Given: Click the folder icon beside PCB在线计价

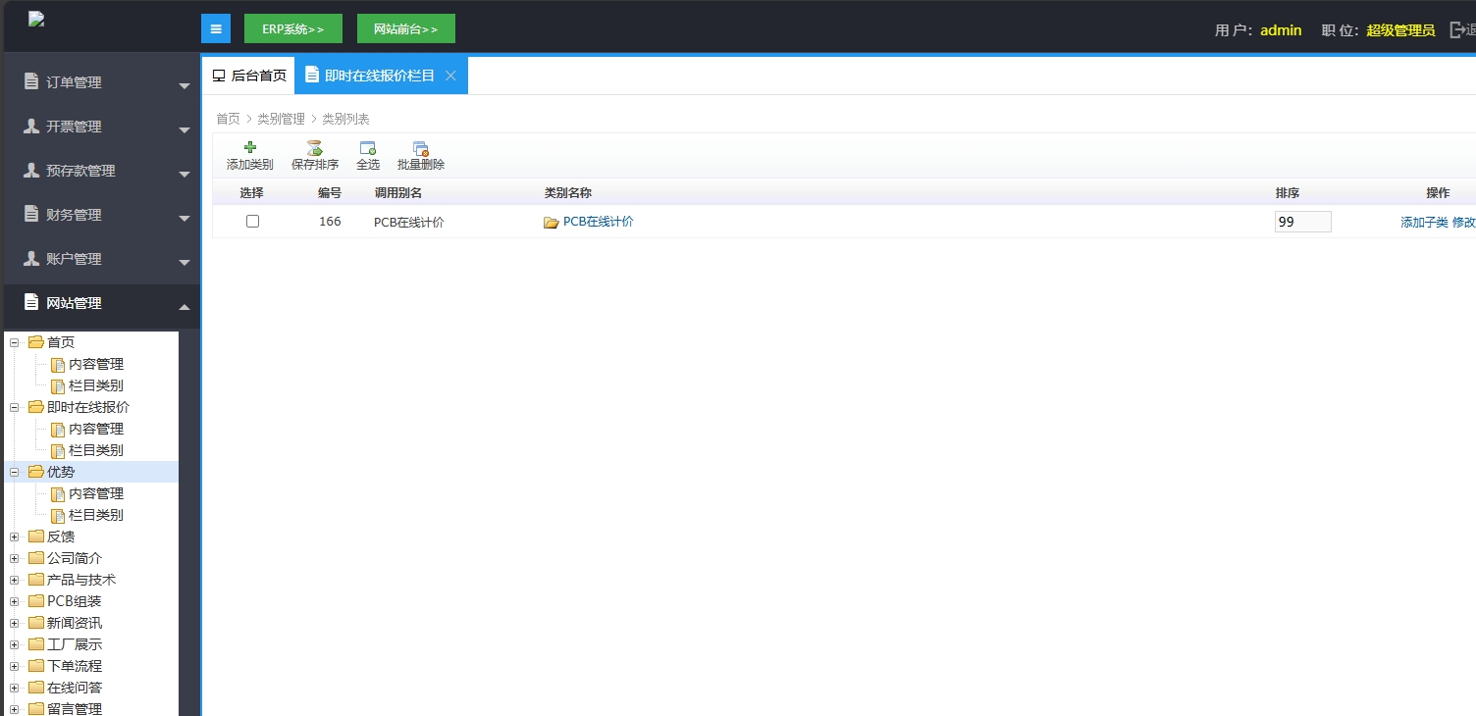Looking at the screenshot, I should tap(551, 223).
